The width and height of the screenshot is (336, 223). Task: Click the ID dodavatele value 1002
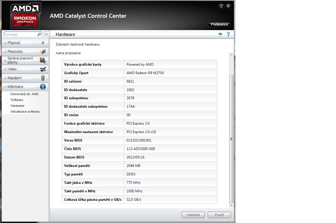click(x=130, y=90)
